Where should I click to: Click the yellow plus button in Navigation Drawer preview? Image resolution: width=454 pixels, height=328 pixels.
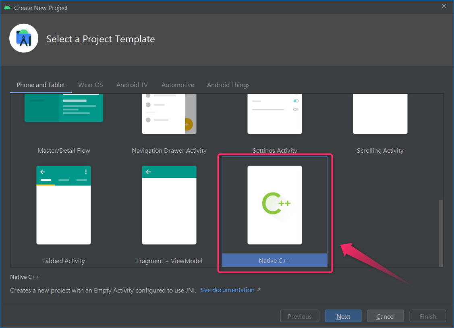pyautogui.click(x=188, y=124)
